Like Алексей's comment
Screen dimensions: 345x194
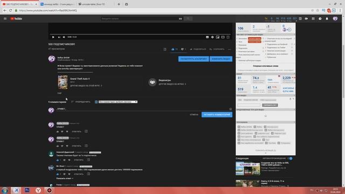click(58, 160)
